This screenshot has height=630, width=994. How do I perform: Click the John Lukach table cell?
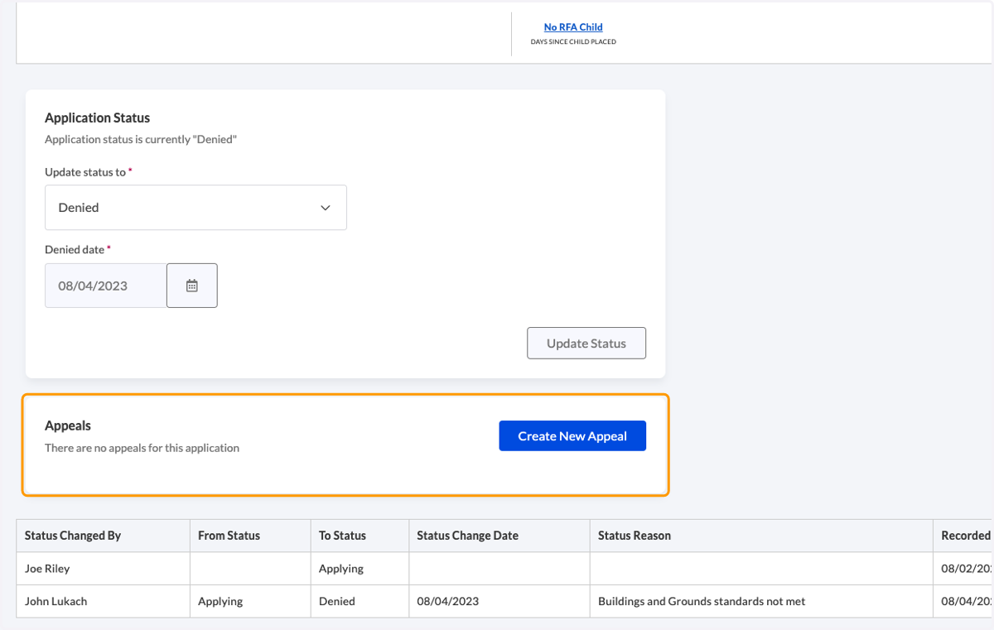(103, 601)
